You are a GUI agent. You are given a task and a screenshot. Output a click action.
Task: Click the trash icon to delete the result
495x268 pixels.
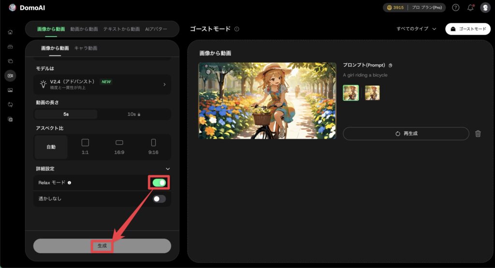(478, 134)
